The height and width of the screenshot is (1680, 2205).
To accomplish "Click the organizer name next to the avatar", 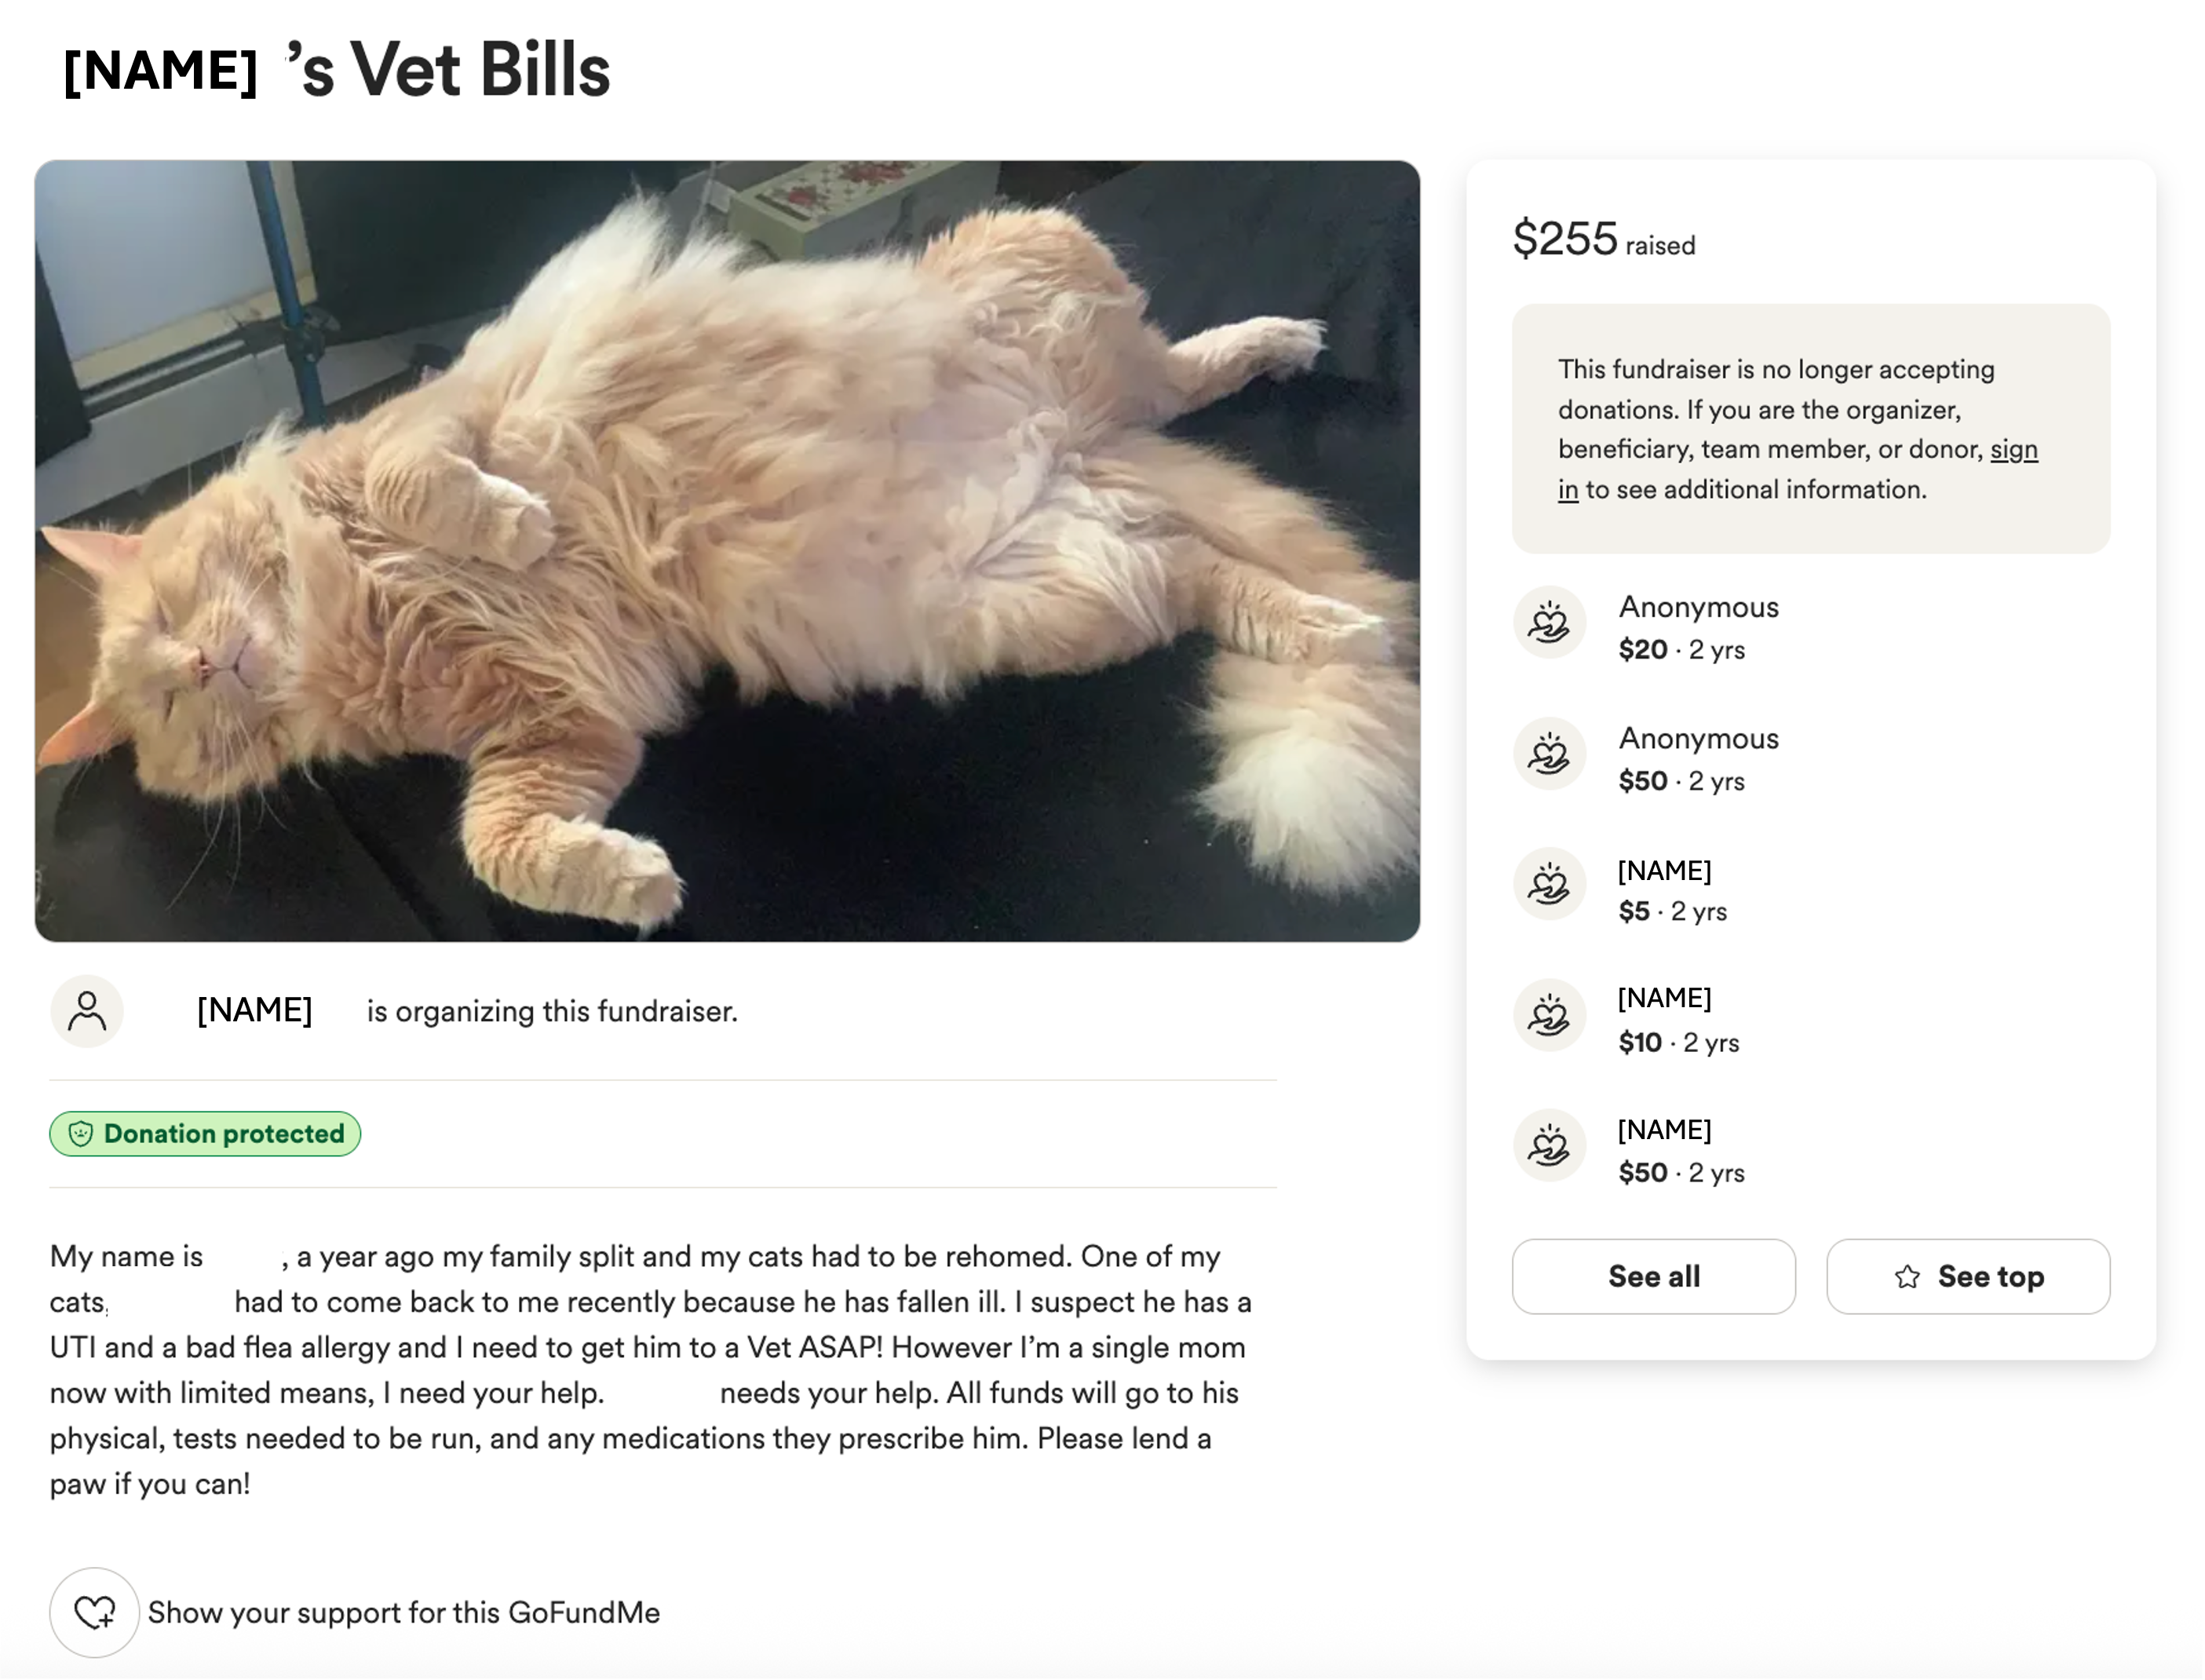I will [x=254, y=1011].
